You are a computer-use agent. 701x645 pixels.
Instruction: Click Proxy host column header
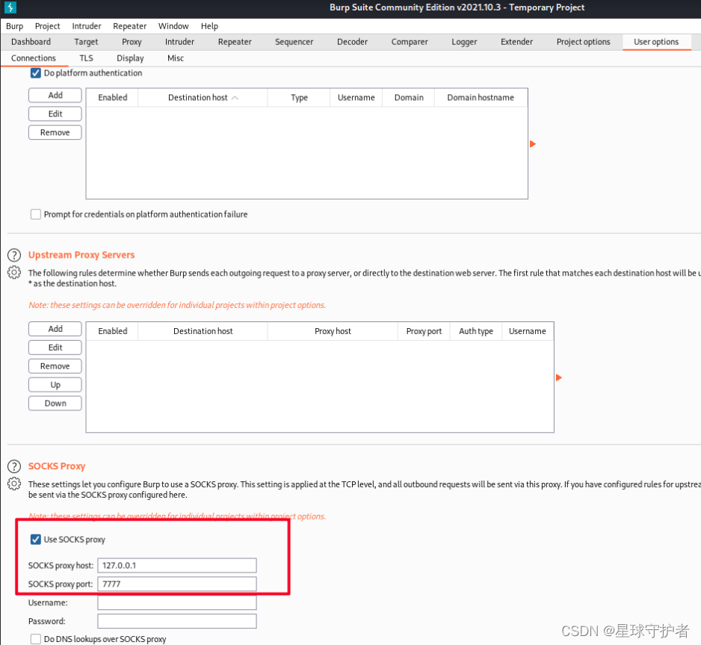[333, 331]
